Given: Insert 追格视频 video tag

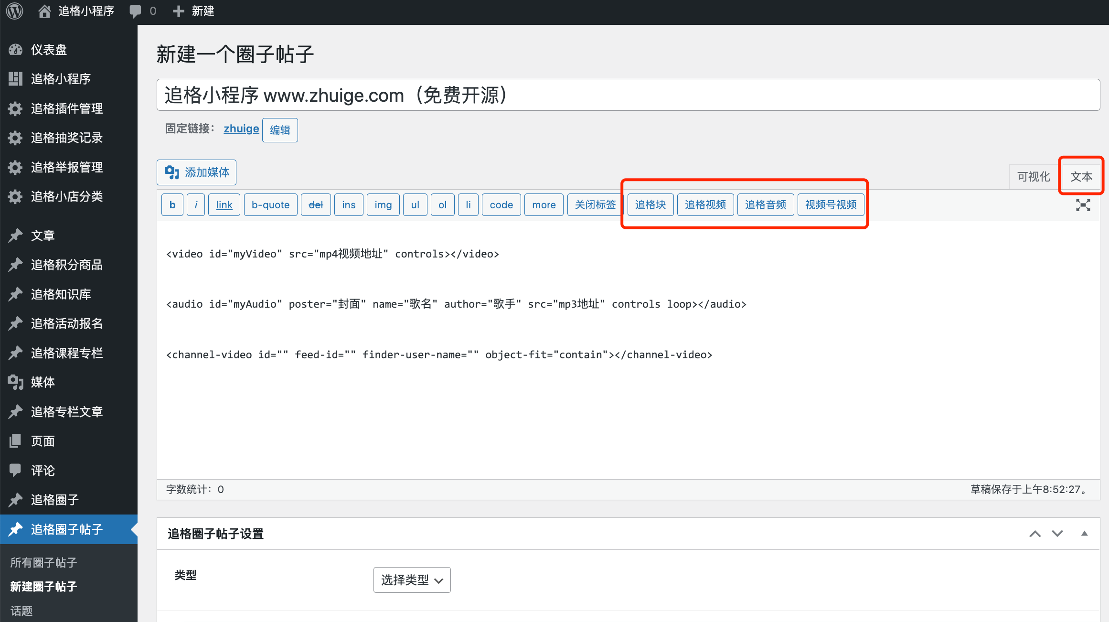Looking at the screenshot, I should [705, 205].
